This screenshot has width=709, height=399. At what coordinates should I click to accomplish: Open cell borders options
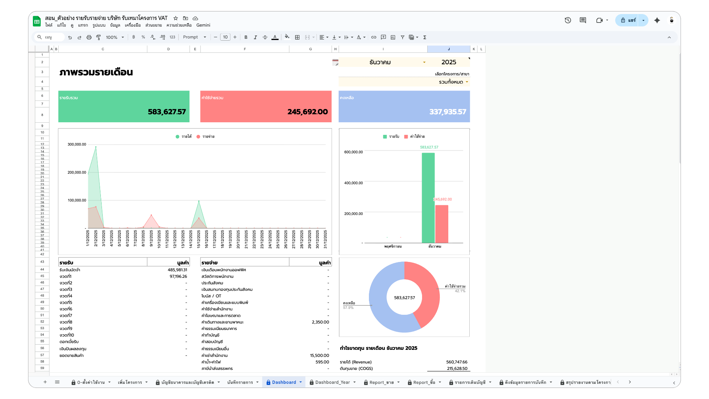(x=297, y=37)
